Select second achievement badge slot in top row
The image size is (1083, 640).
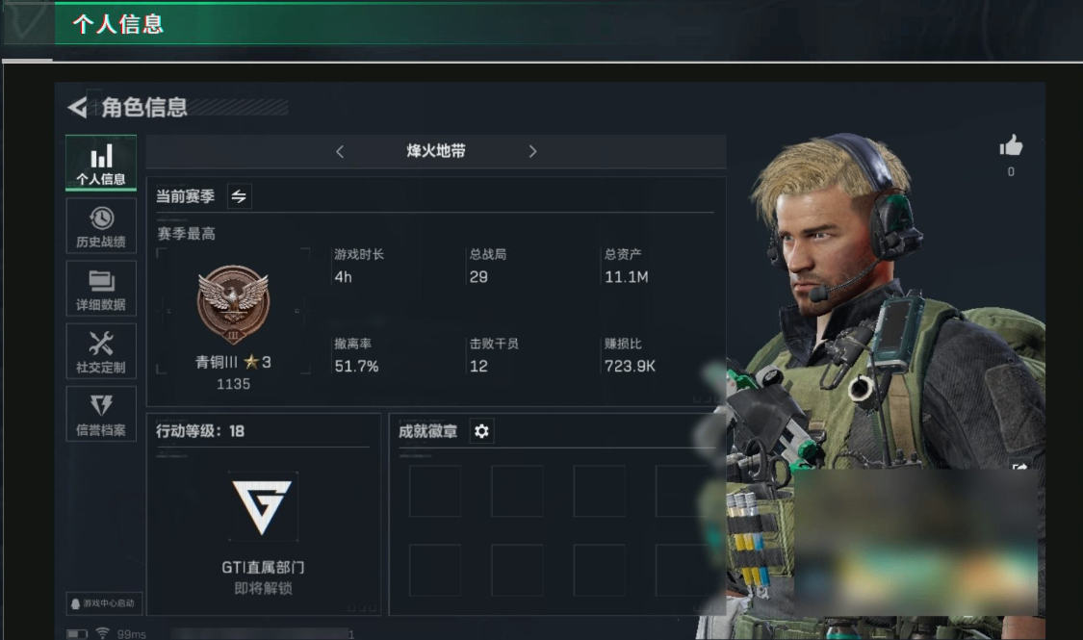517,491
